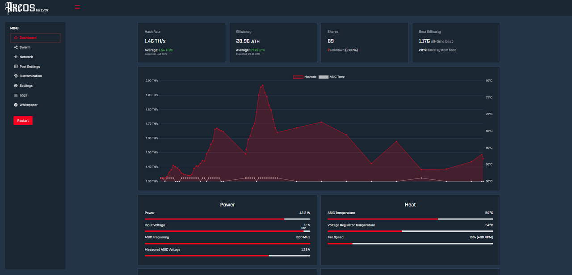This screenshot has width=572, height=275.
Task: Click the ASIC Temperature progress bar
Action: 410,219
